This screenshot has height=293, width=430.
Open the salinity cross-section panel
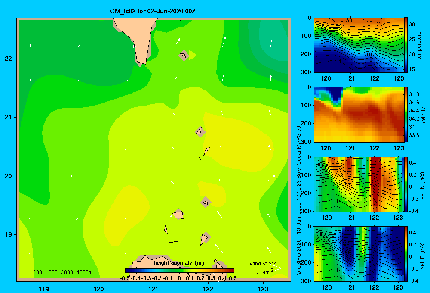click(359, 115)
